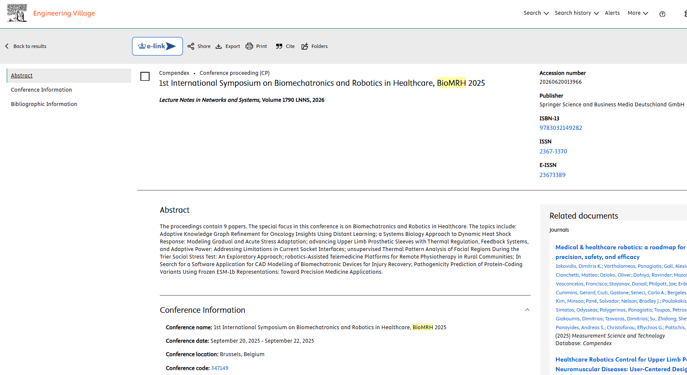Click the Folders icon

click(305, 46)
